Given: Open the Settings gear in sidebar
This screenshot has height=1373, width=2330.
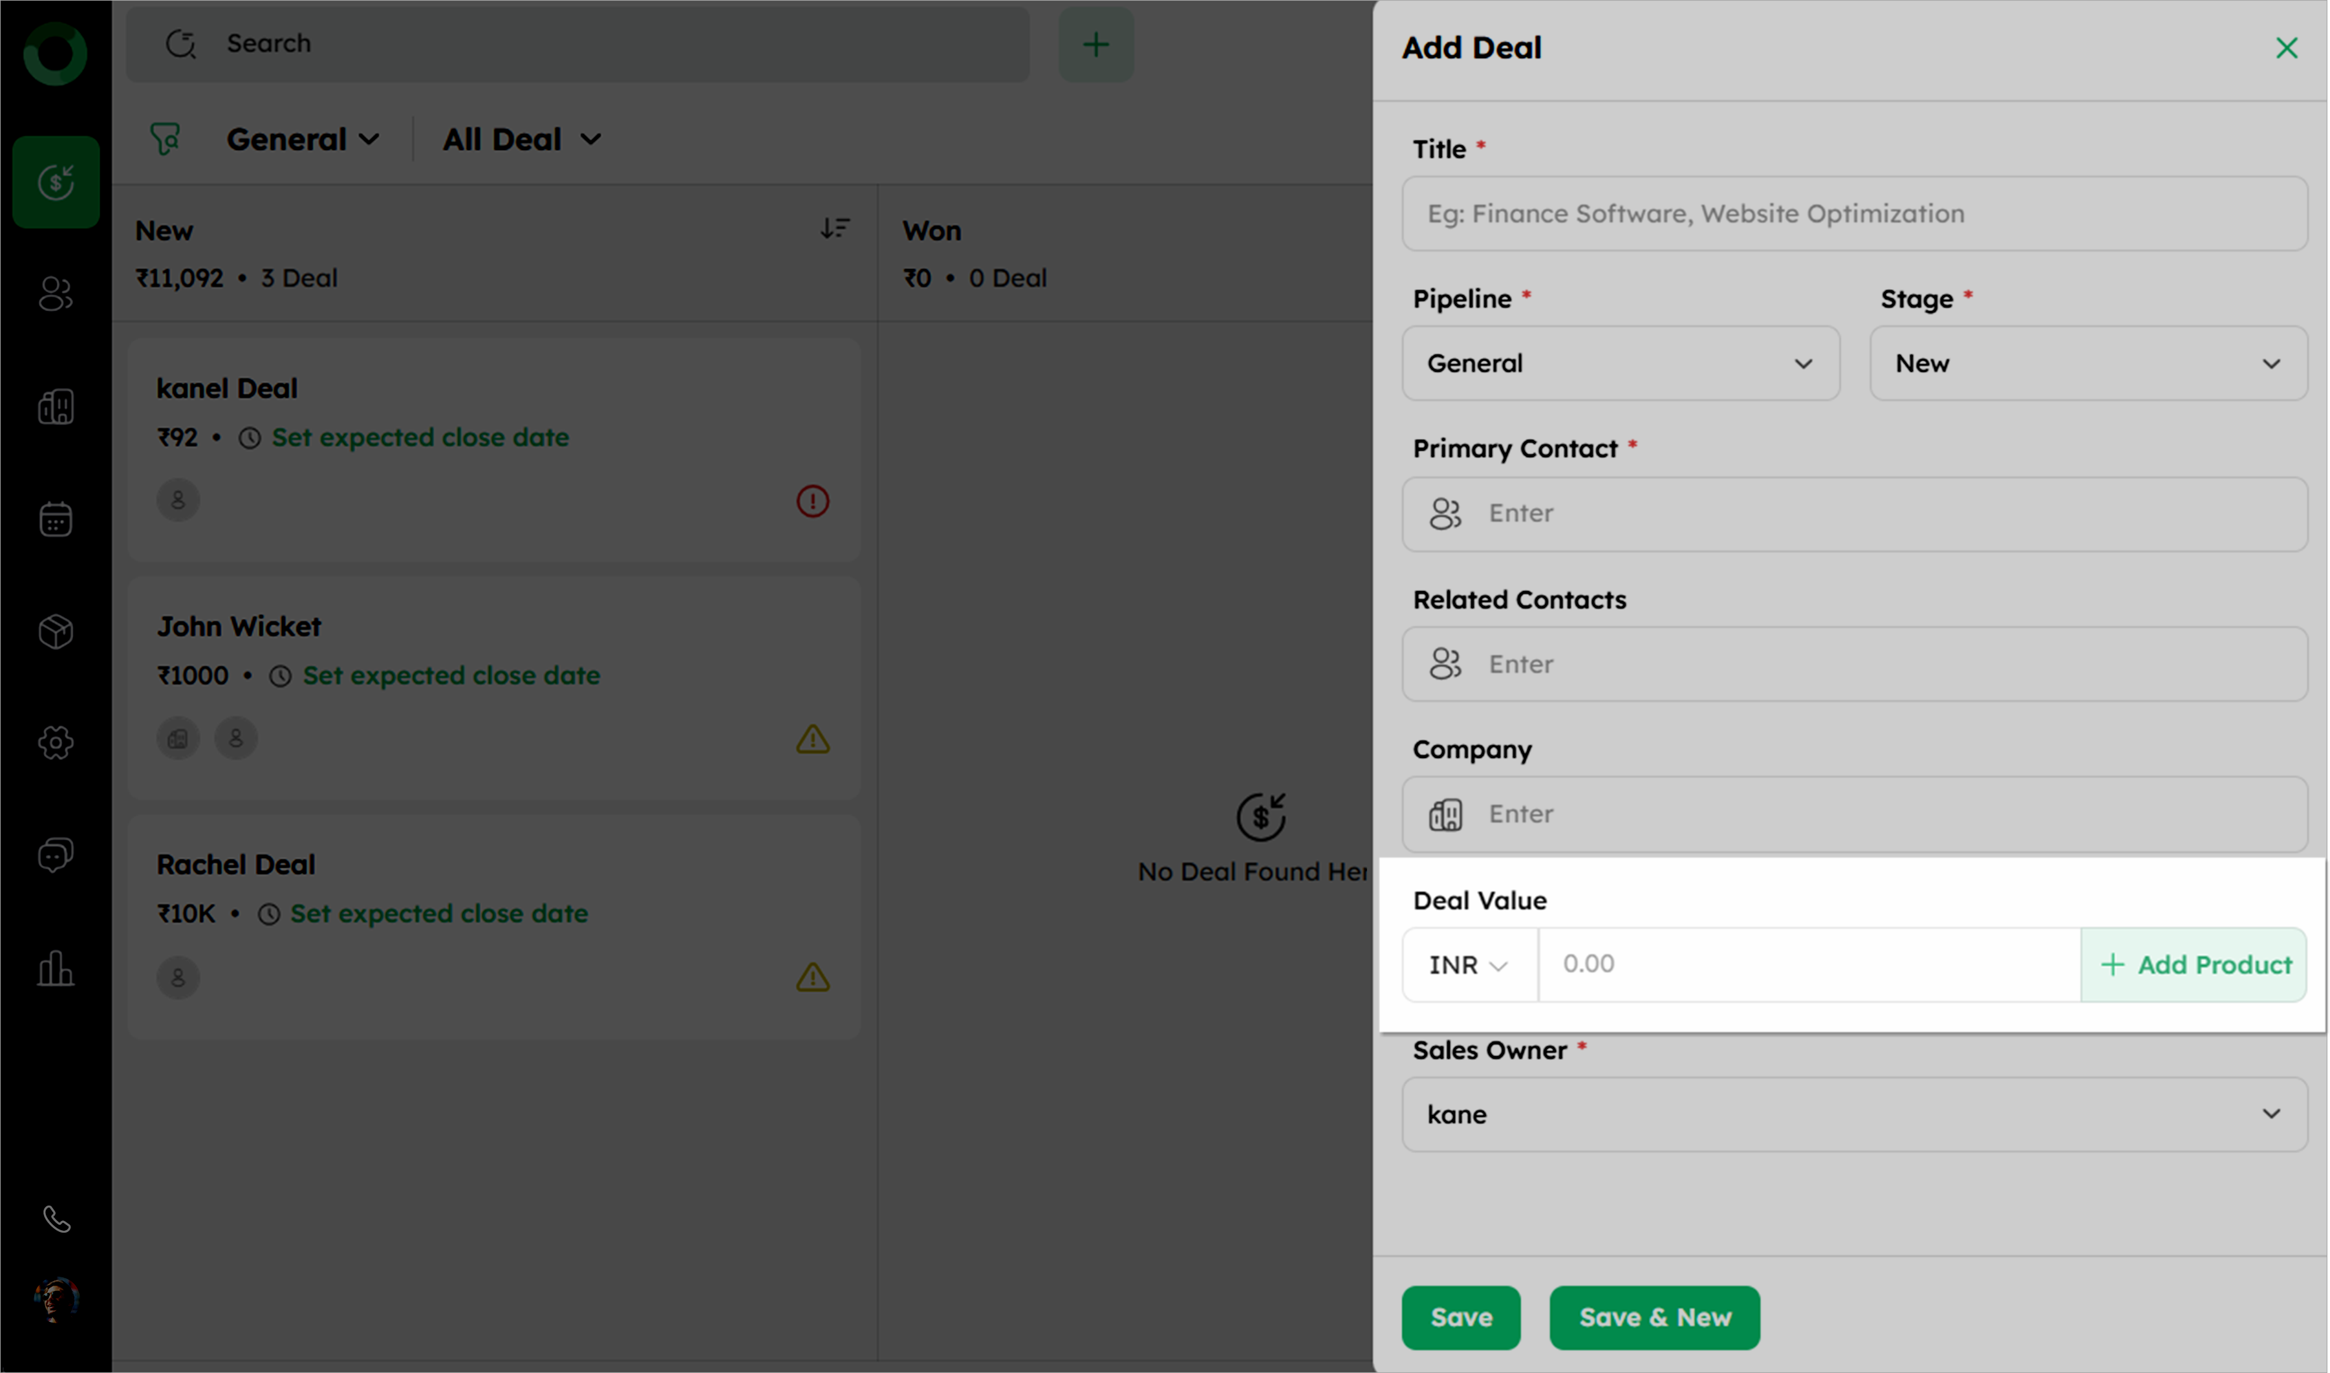Looking at the screenshot, I should pyautogui.click(x=56, y=743).
